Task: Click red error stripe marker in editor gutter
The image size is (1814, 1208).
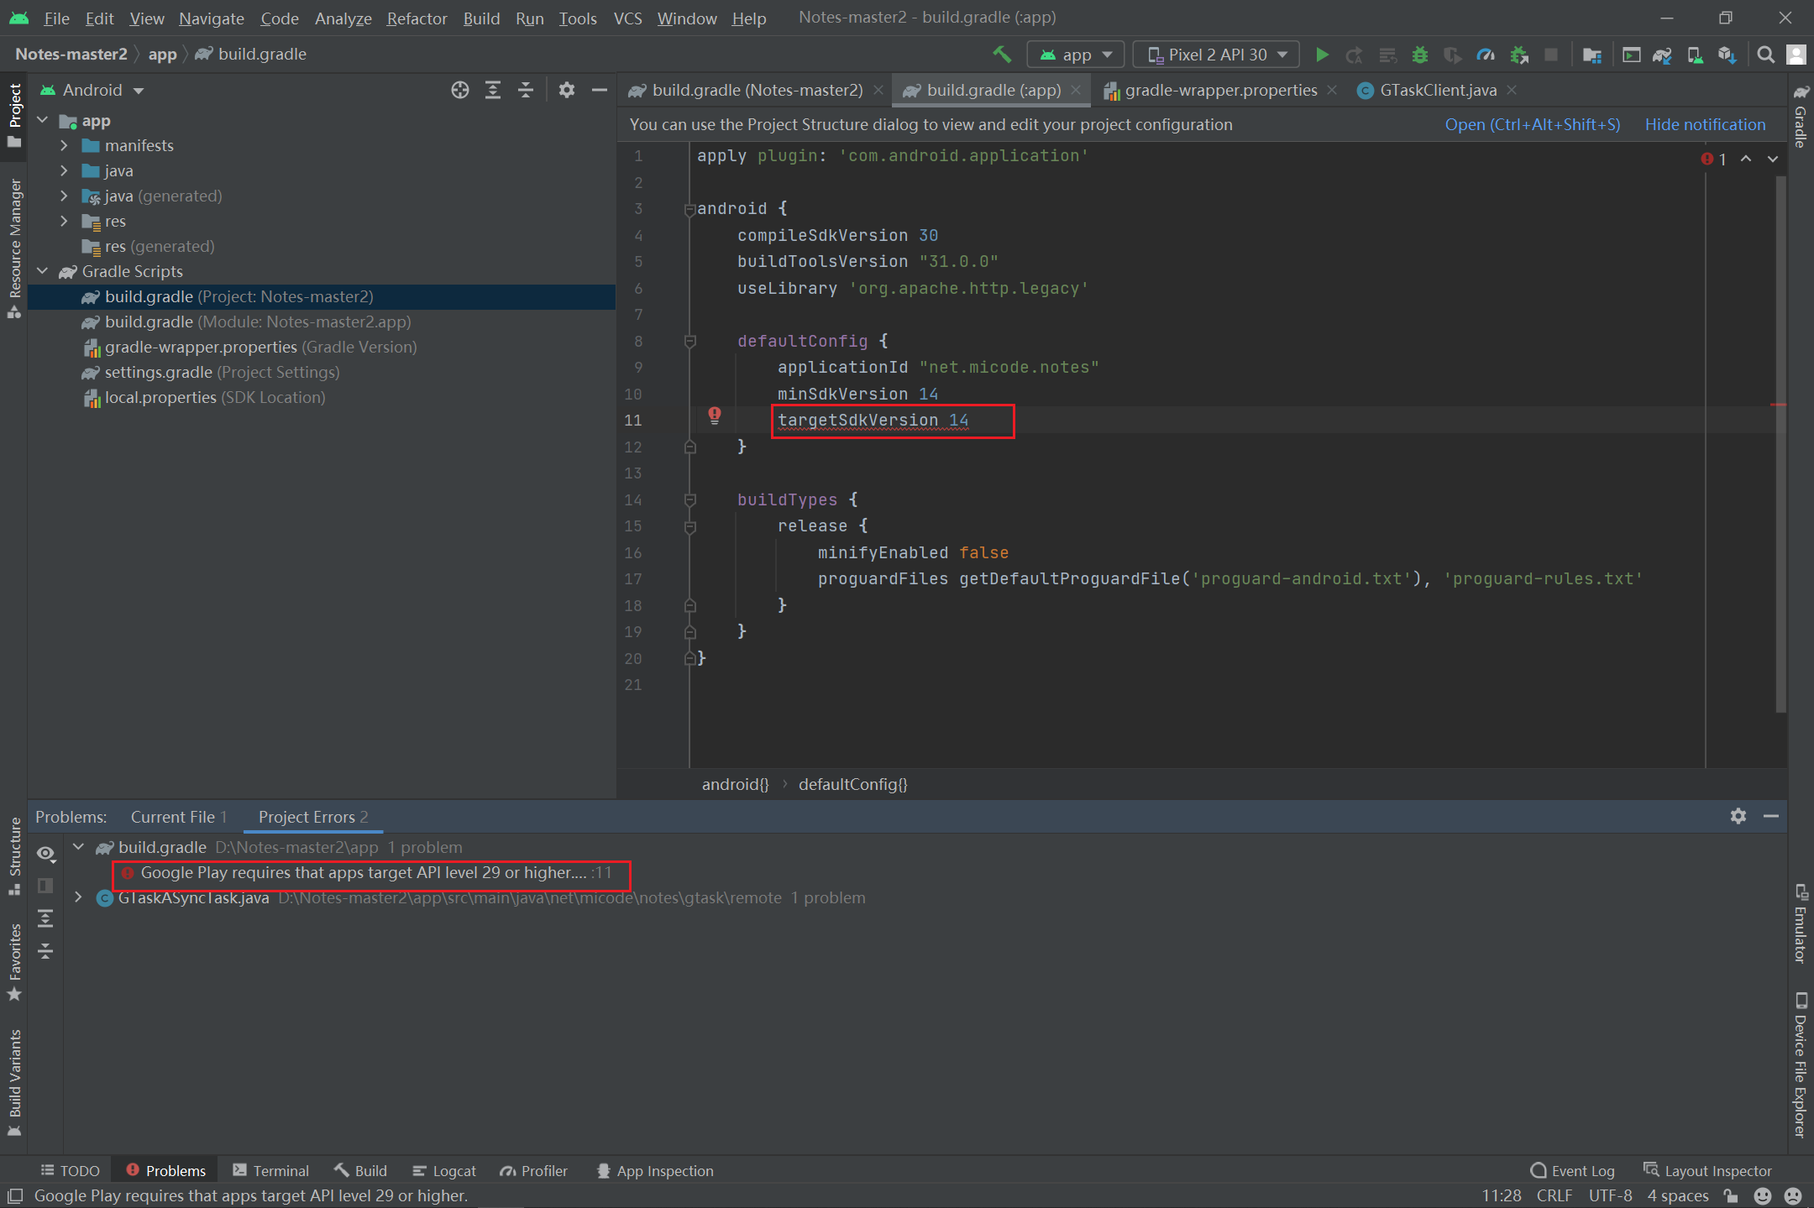Action: (x=1778, y=405)
